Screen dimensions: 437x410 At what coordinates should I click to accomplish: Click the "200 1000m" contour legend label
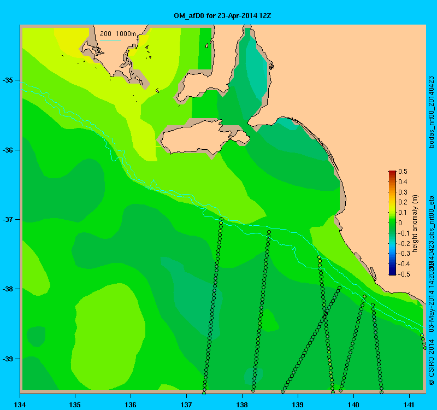point(118,34)
